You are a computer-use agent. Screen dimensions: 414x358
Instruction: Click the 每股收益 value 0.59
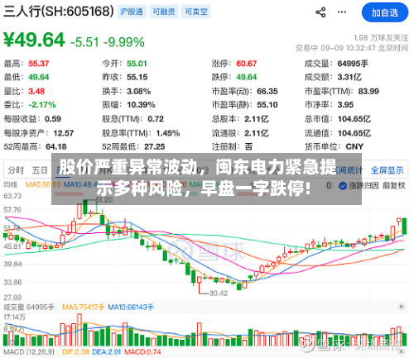(x=53, y=119)
